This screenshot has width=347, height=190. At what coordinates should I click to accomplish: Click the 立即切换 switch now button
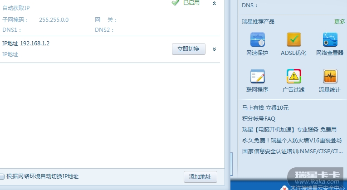tap(189, 49)
